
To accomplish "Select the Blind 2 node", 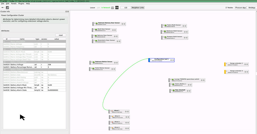I will click(119, 117).
